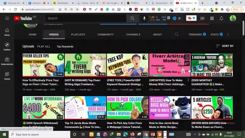Open the PLAYLISTS channel tab

[x=78, y=34]
